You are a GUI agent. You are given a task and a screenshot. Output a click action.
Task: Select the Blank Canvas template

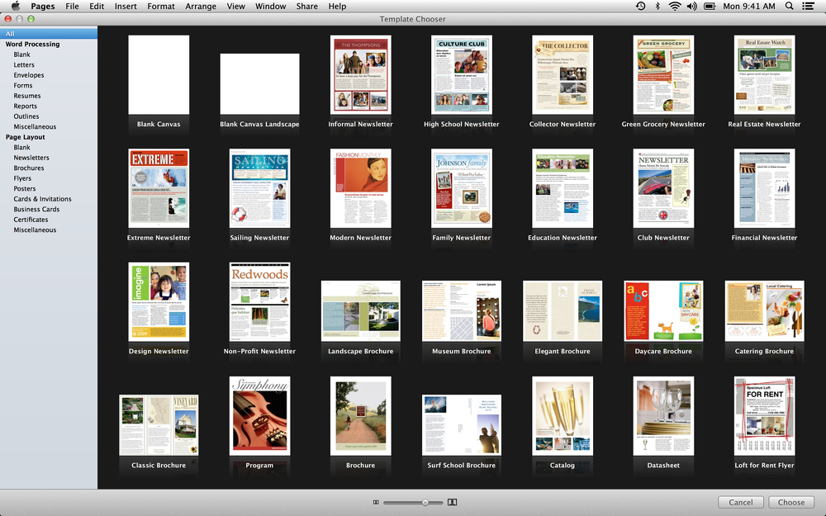[x=159, y=75]
